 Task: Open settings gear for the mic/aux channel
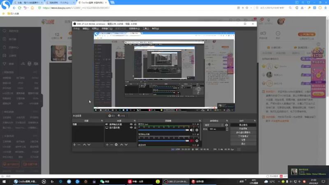197,130
